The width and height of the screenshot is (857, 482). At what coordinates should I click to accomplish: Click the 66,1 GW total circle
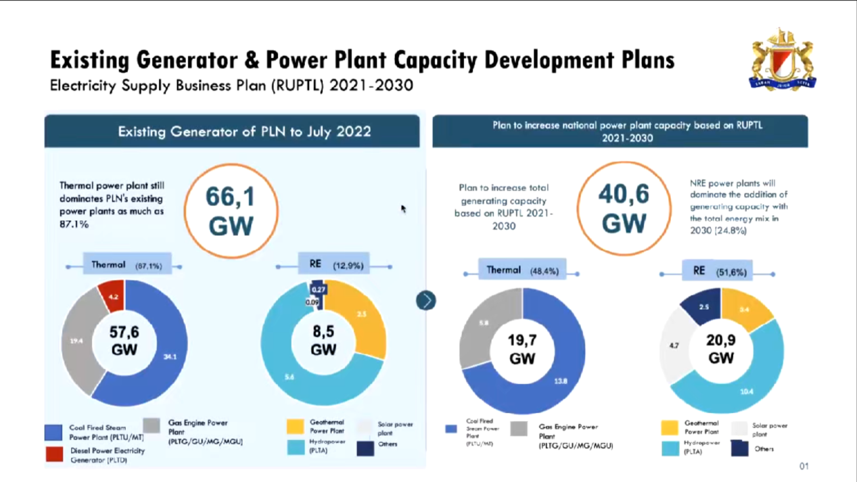tap(231, 211)
